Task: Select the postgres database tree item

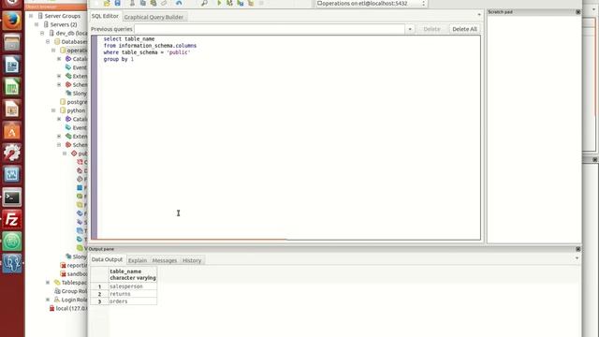Action: coord(74,102)
